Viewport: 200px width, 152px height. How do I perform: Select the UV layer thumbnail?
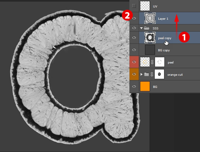(x=145, y=6)
